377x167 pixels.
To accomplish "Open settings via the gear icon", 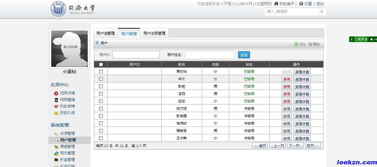I will (301, 4).
